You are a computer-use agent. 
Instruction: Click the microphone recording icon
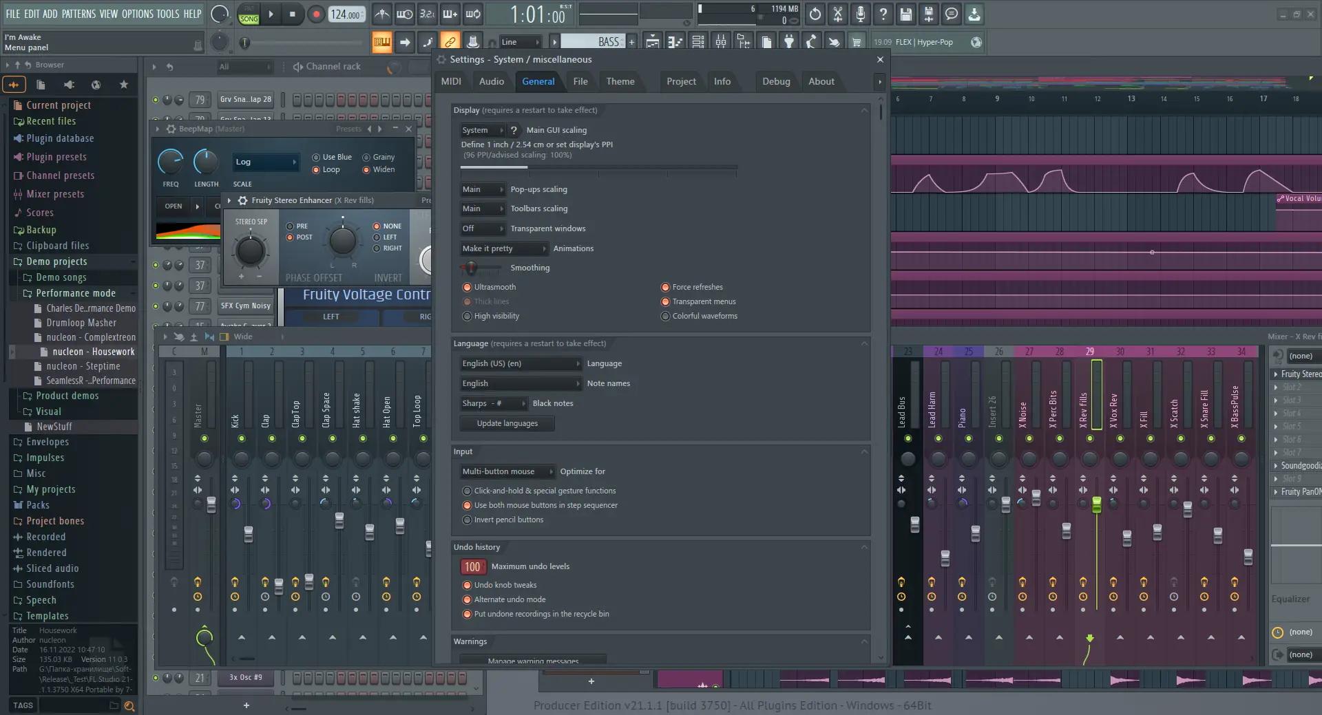click(x=861, y=14)
